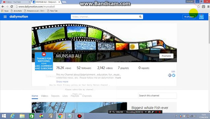Click the MUNSAB ALI channel name
Image resolution: width=210 pixels, height=119 pixels.
(x=69, y=56)
